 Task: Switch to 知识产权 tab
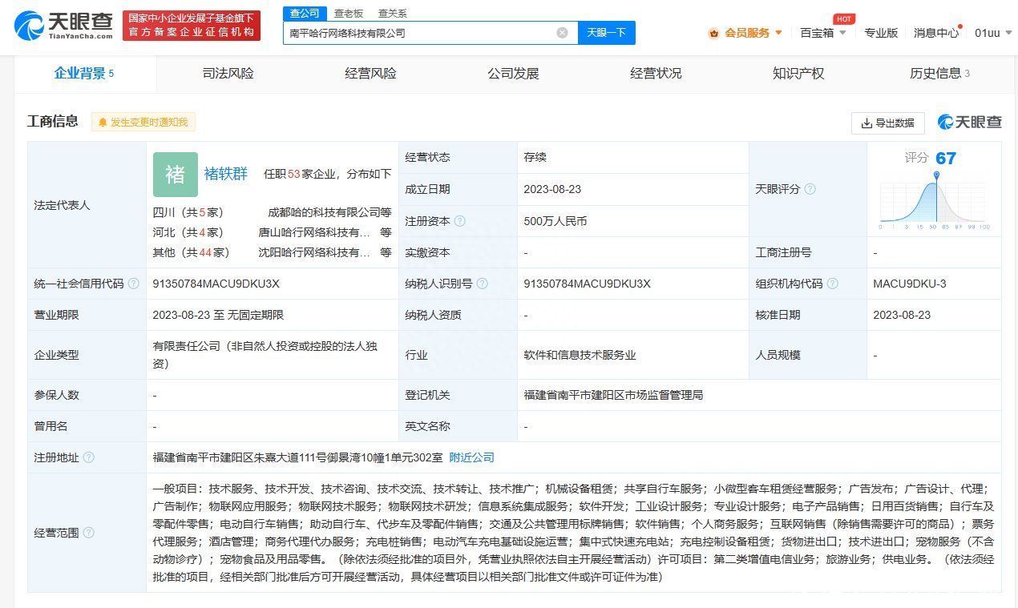[x=798, y=74]
